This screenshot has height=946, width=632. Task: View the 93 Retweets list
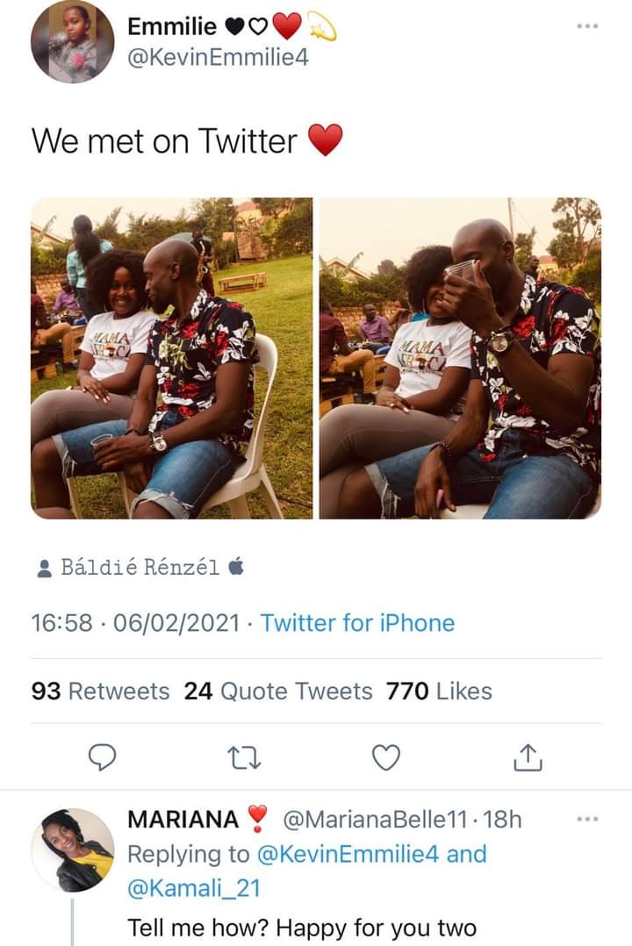100,692
